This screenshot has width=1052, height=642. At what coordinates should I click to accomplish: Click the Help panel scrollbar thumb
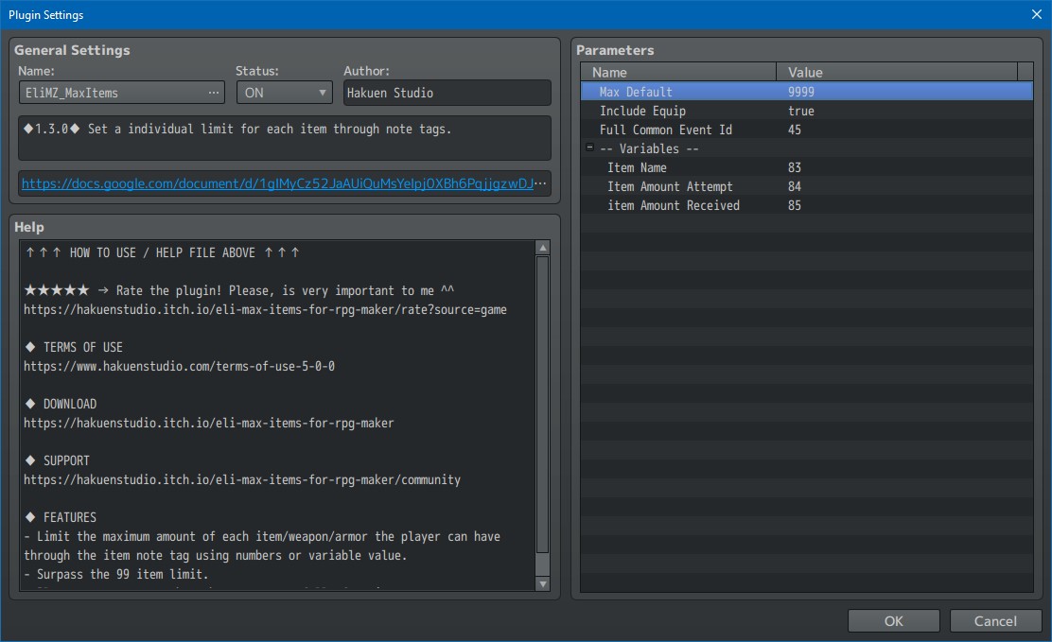[542, 405]
